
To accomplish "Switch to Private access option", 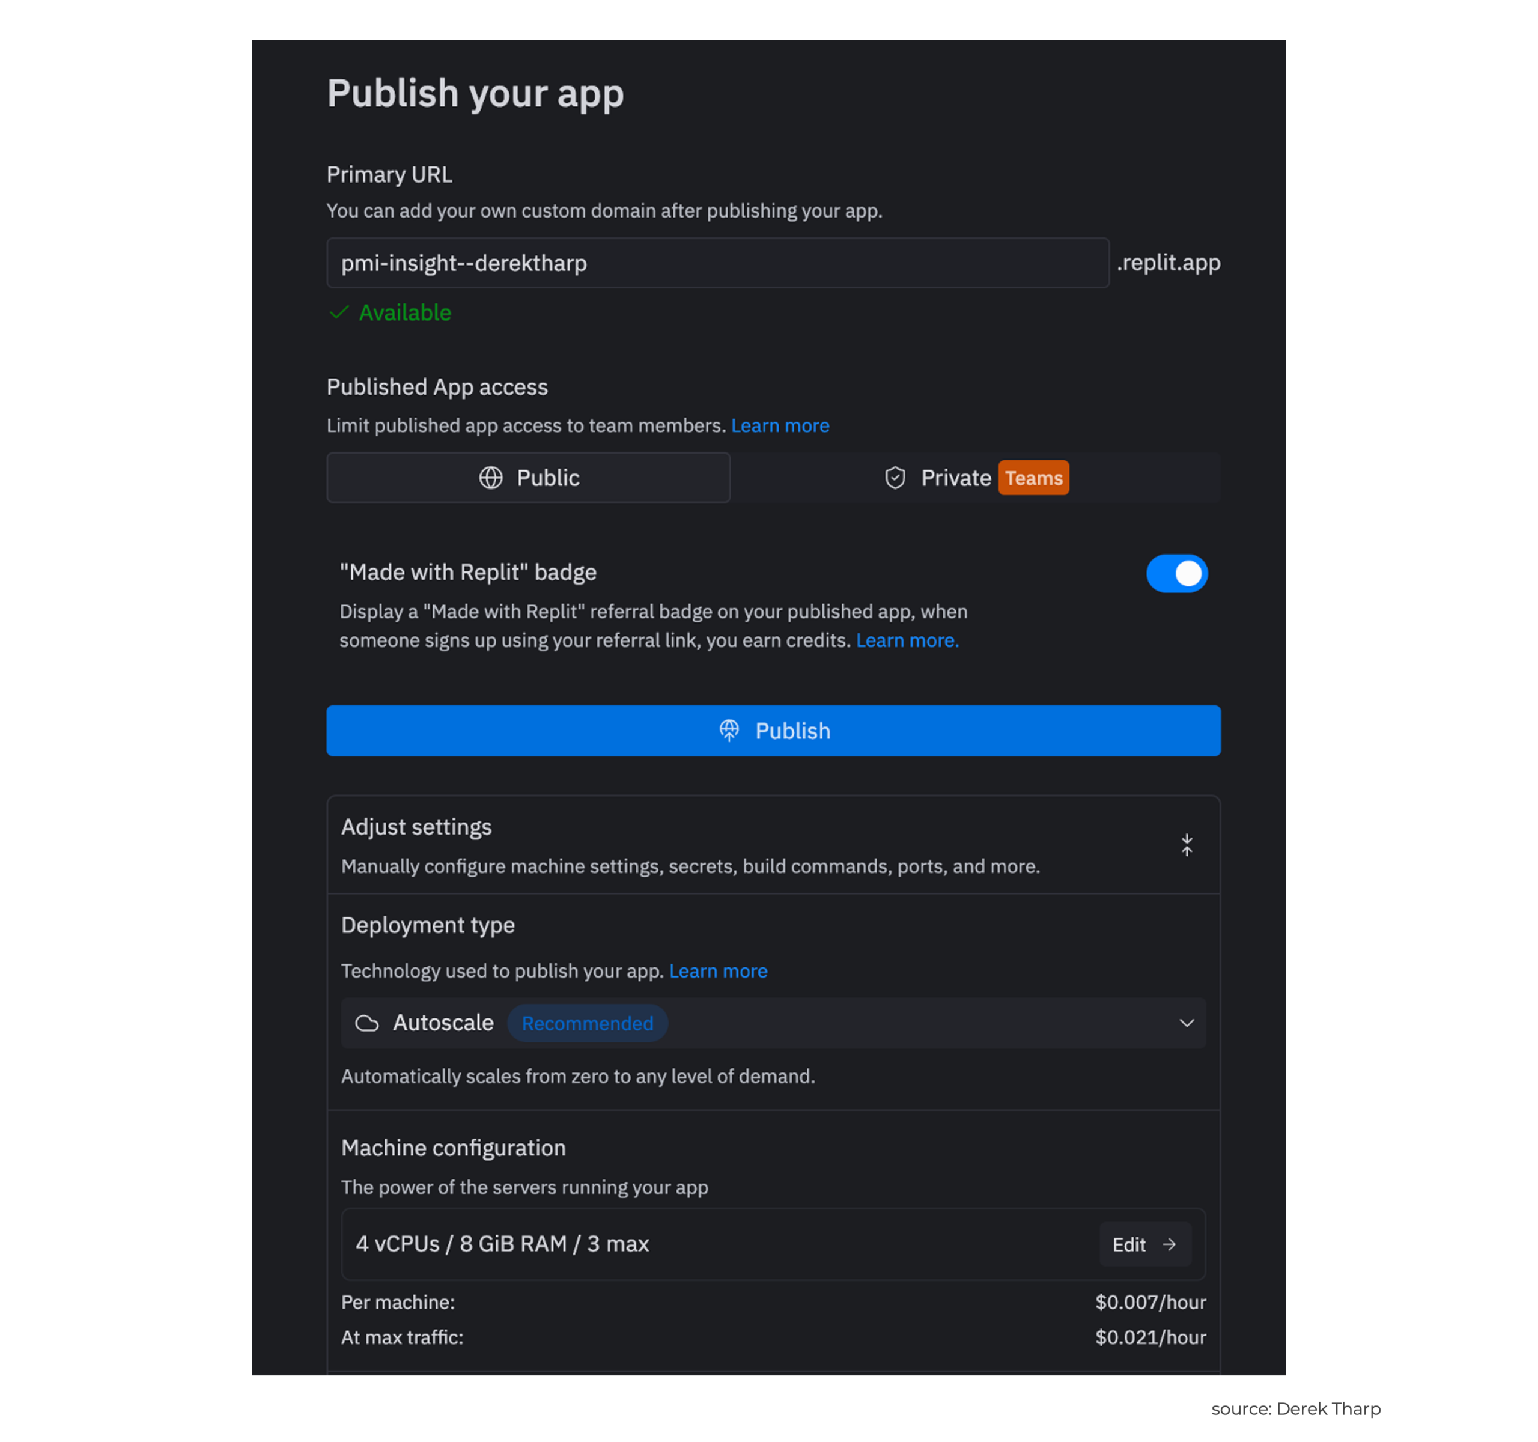I will point(956,478).
